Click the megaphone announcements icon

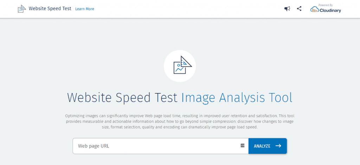[x=287, y=9]
